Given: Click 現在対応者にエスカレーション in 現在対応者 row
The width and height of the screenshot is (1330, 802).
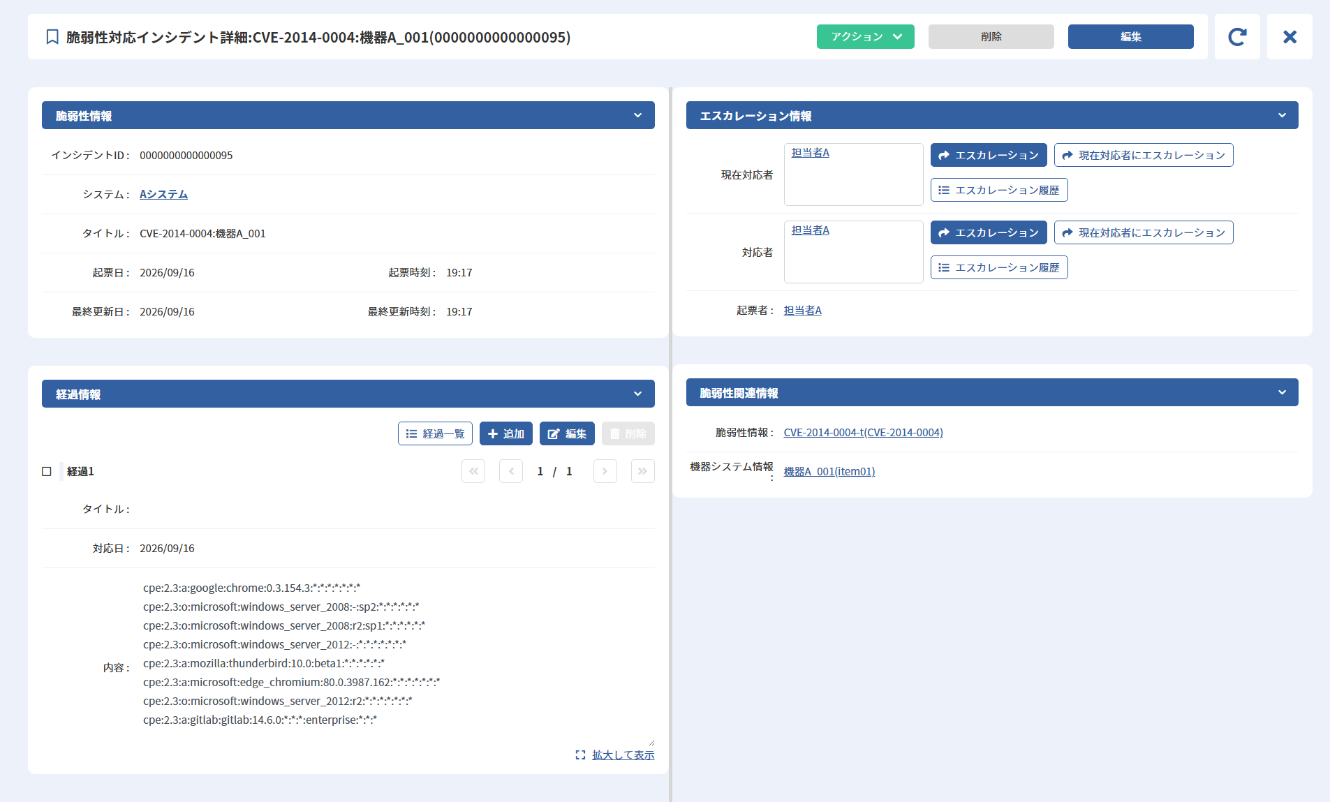Looking at the screenshot, I should pos(1144,156).
